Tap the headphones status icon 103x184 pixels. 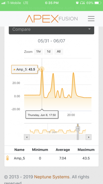(82, 3)
